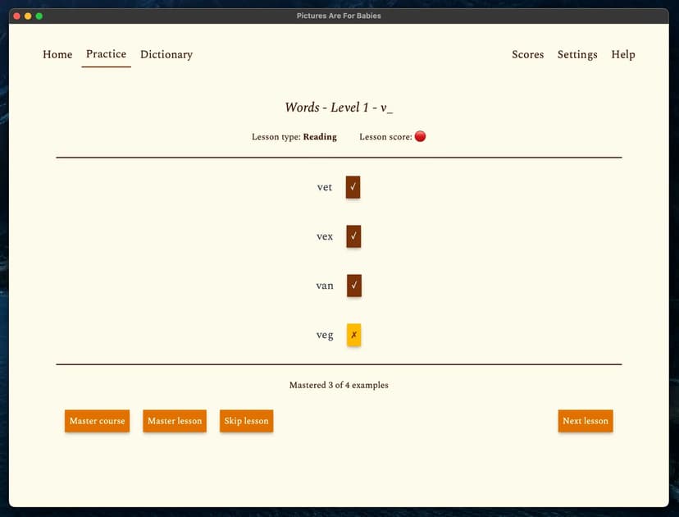Click the red lesson score indicator
The image size is (679, 517).
coord(420,136)
